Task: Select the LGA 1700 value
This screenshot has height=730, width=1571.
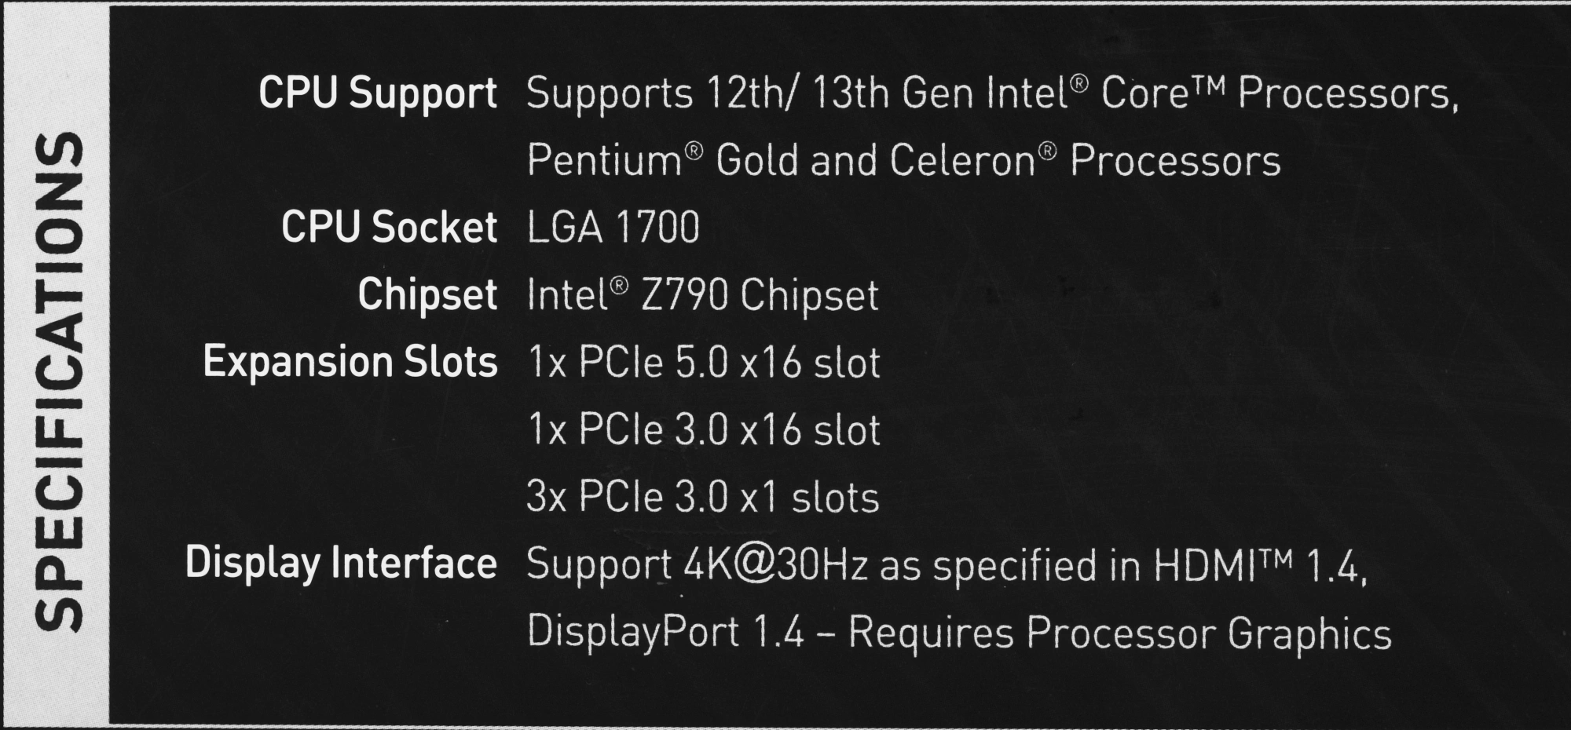Action: pos(613,228)
